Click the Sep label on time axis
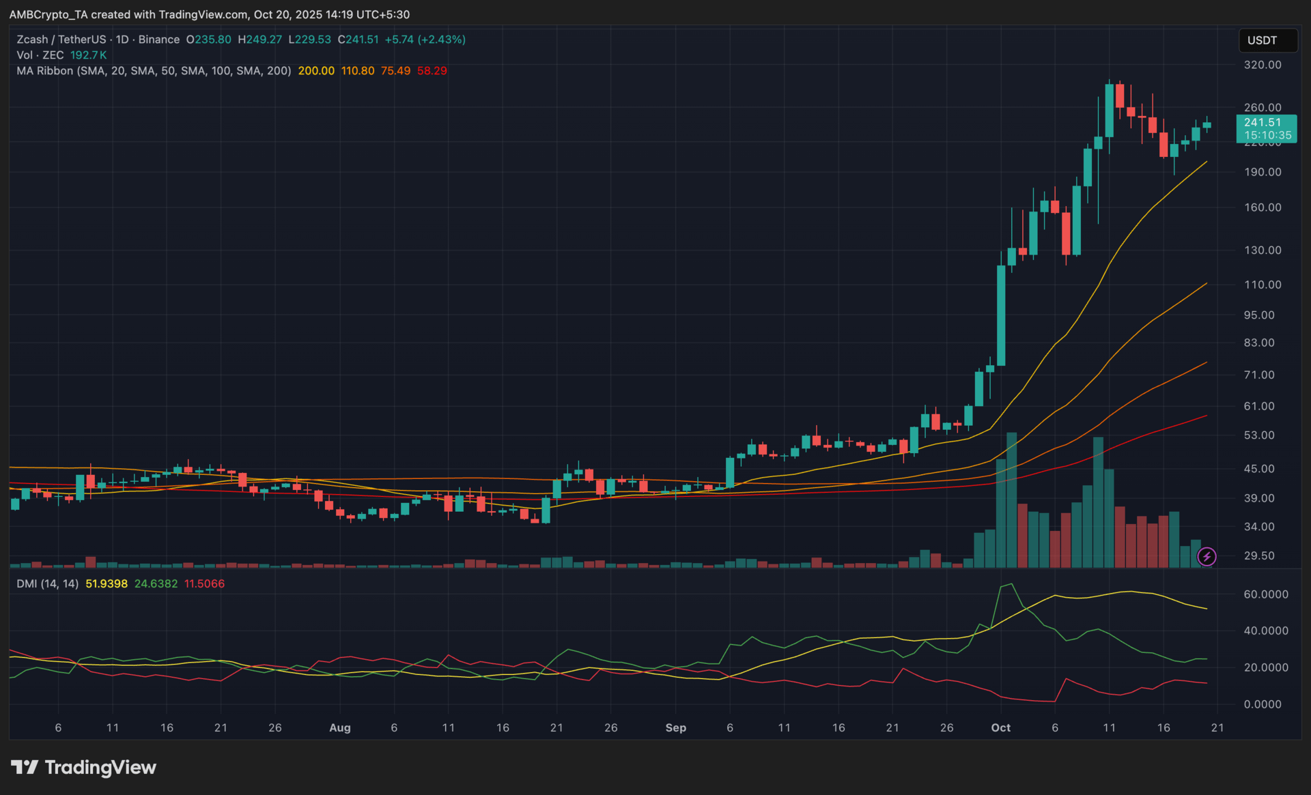This screenshot has height=795, width=1311. (675, 728)
